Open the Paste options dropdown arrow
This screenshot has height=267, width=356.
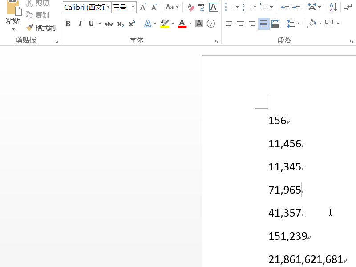coord(14,29)
